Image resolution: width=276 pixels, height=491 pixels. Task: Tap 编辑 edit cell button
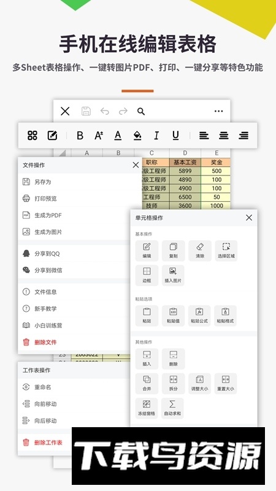pos(147,250)
